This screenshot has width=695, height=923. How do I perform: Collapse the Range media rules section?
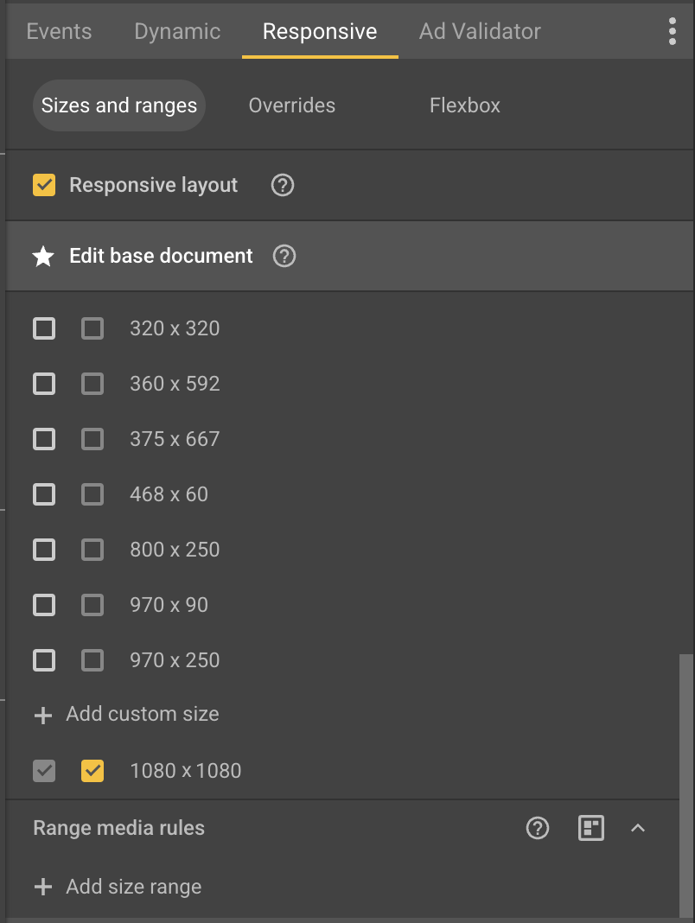pyautogui.click(x=638, y=828)
